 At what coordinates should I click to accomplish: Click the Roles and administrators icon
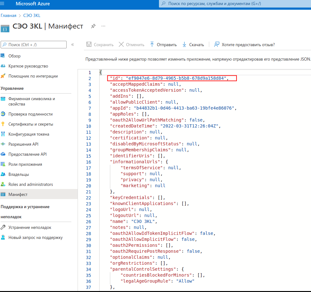click(3, 184)
